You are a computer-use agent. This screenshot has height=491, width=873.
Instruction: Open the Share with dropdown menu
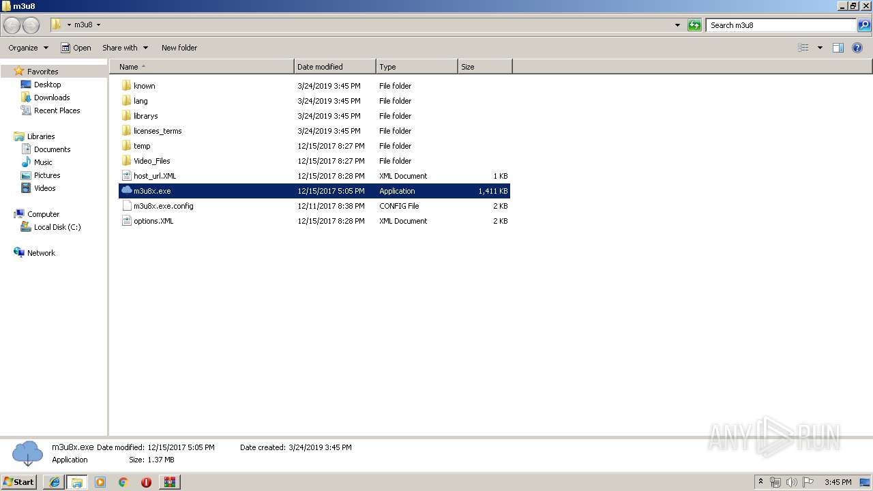click(x=125, y=48)
